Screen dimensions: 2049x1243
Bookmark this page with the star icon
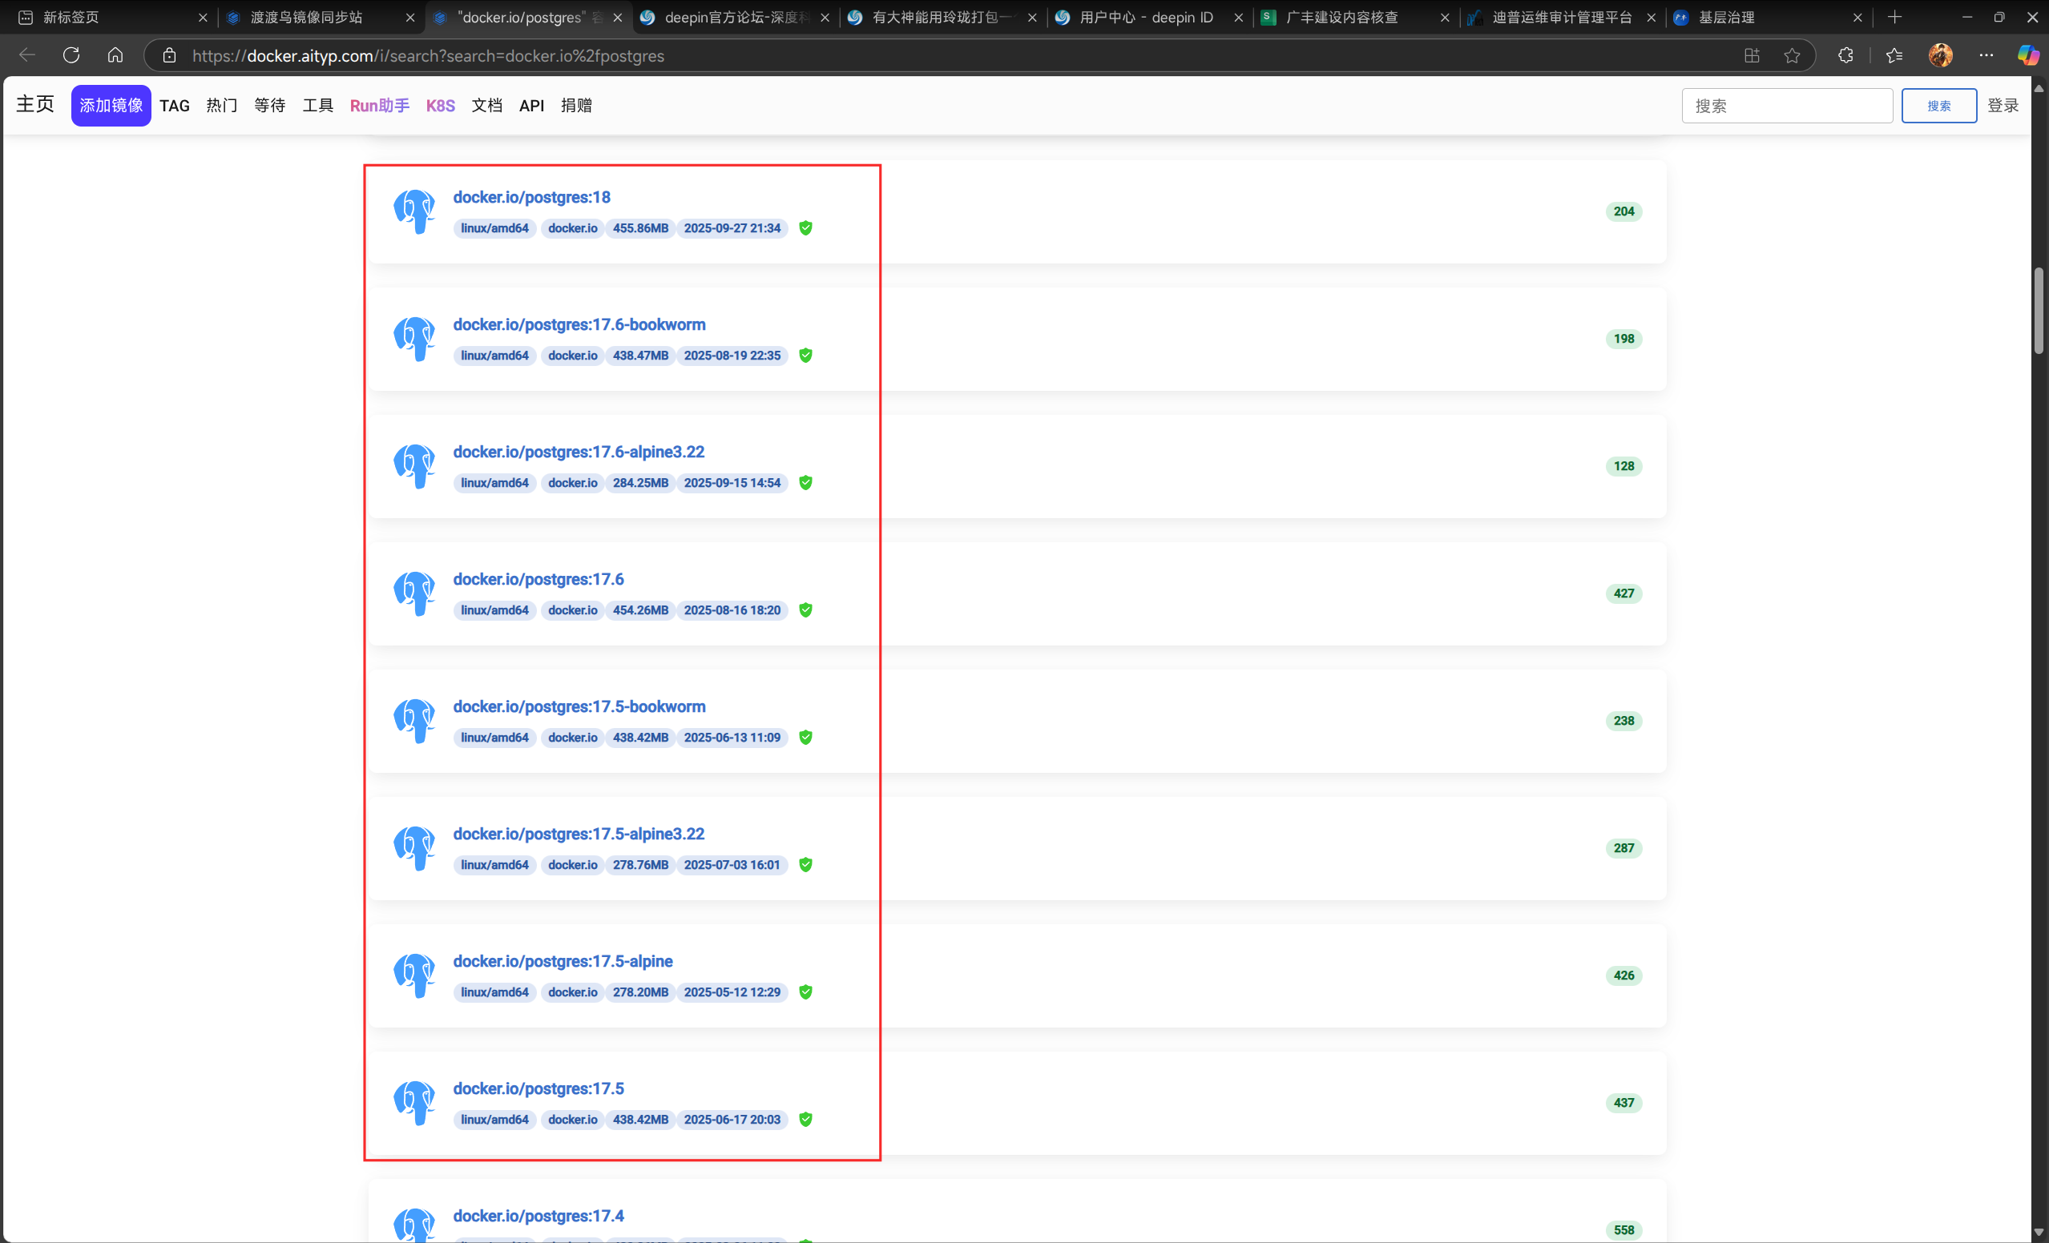(x=1792, y=56)
